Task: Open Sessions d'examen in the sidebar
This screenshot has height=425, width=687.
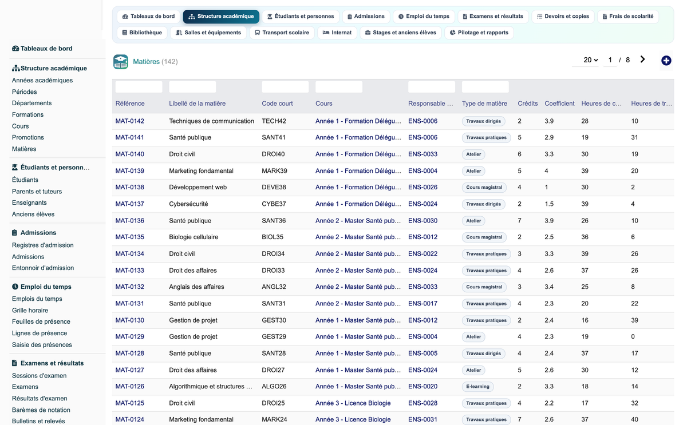Action: [40, 376]
